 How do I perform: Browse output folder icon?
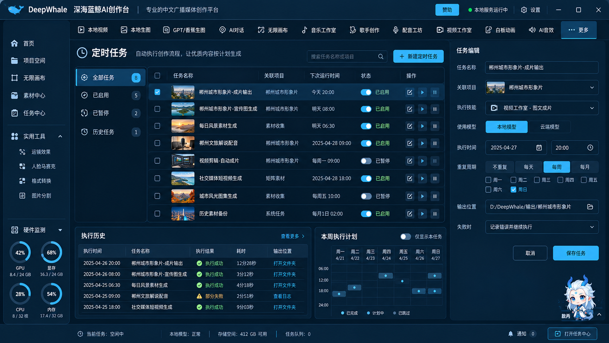coord(590,207)
